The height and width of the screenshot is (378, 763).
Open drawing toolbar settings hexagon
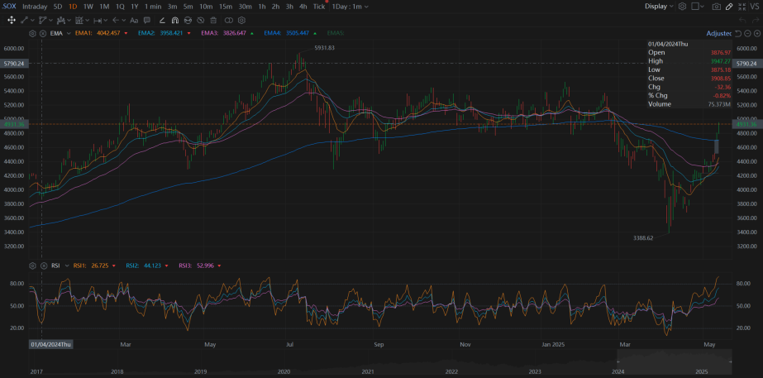pos(241,20)
